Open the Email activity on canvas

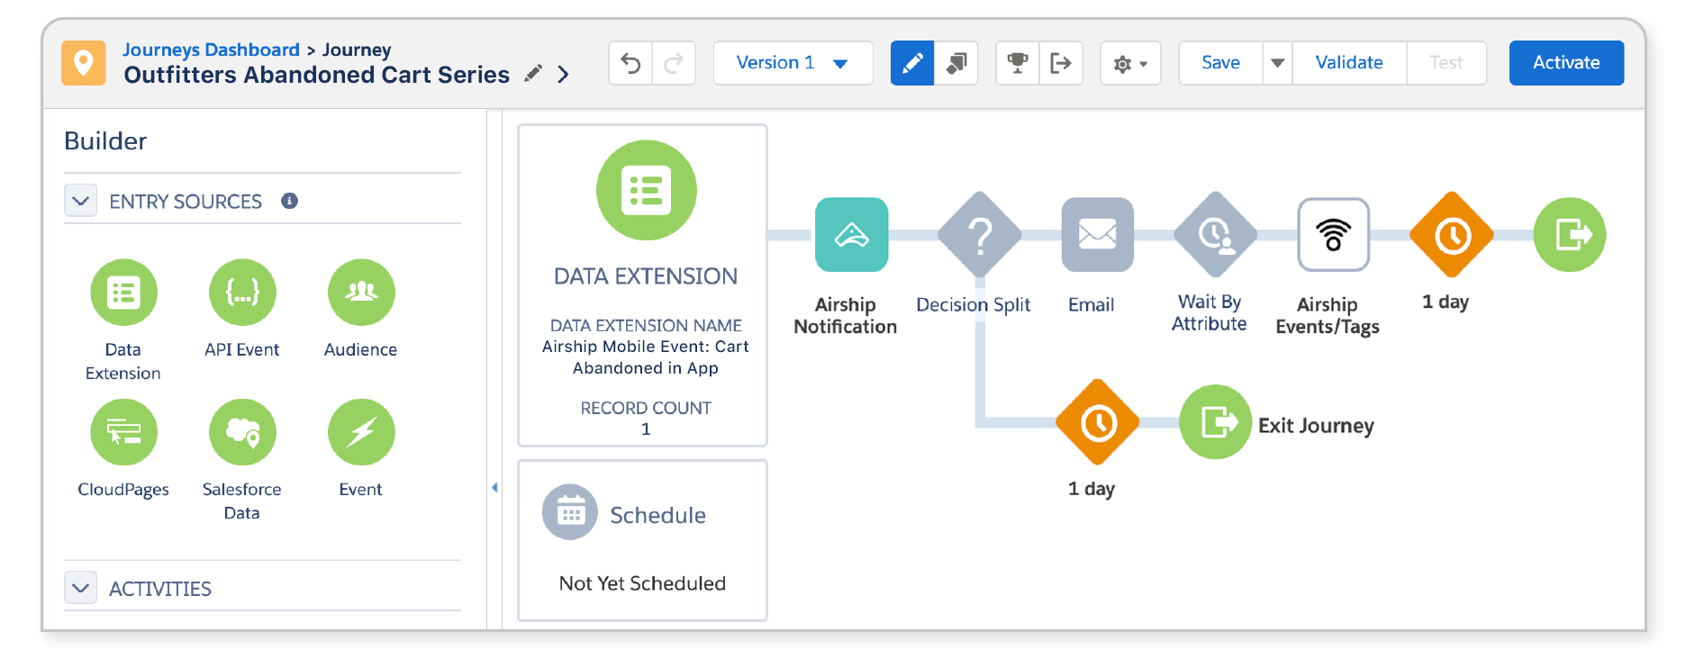1097,235
